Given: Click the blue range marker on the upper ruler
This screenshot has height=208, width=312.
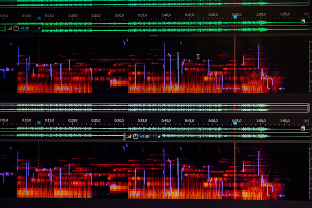Looking at the screenshot, I should 38,18.
